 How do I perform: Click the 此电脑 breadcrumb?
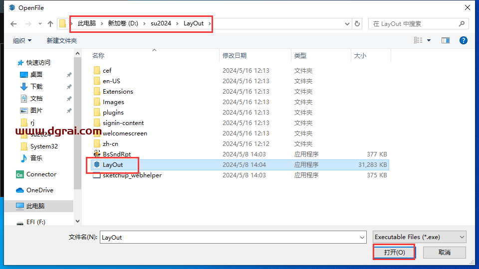pos(87,23)
